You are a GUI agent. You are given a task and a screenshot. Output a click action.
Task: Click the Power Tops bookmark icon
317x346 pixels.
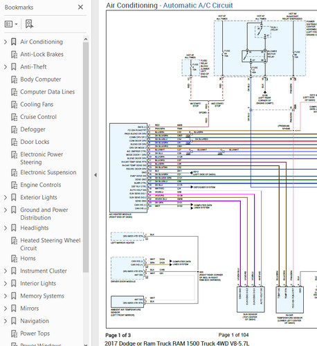tap(14, 334)
